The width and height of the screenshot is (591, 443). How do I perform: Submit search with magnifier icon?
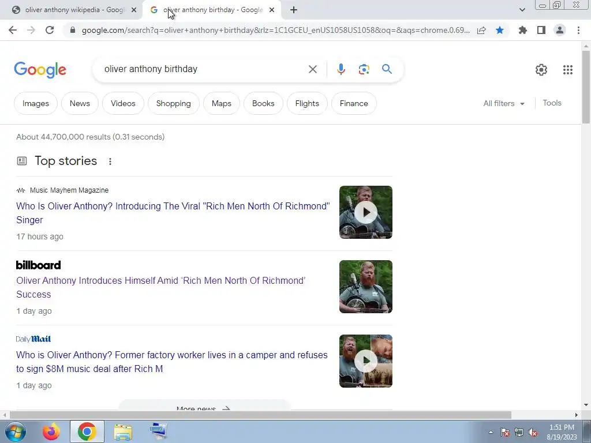pos(387,69)
